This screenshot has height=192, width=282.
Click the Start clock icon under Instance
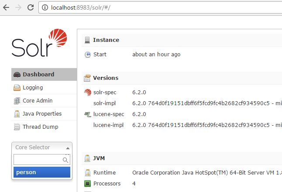tap(87, 55)
